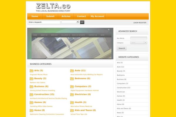Select 'Computers (3)' in Website Categories sidebar
This screenshot has width=176, height=117.
pos(122,84)
